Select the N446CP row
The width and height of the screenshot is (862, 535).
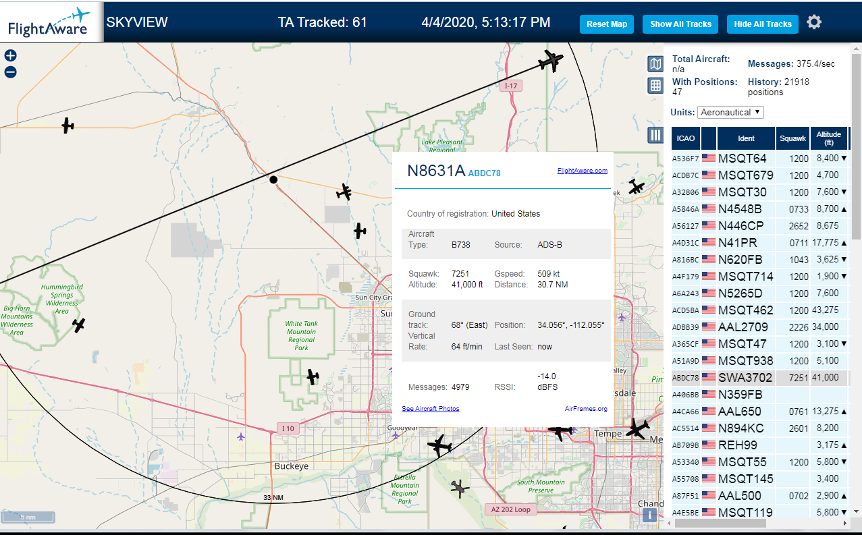pos(759,226)
